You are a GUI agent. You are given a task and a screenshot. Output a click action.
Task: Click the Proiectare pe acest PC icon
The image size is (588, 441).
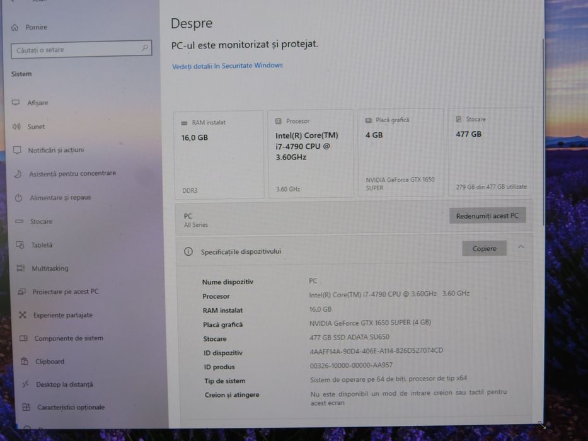[22, 292]
